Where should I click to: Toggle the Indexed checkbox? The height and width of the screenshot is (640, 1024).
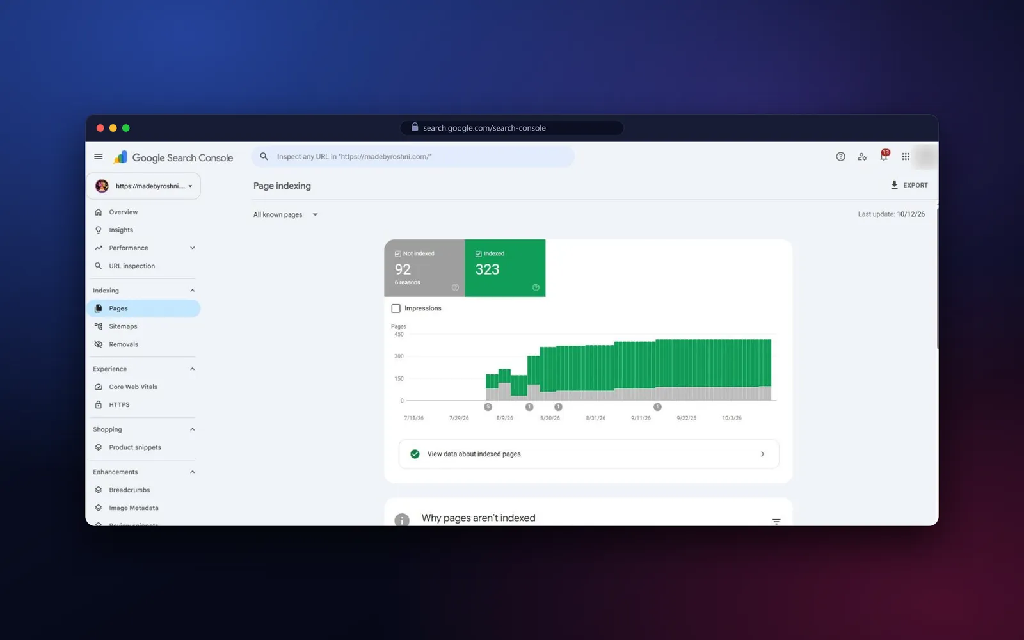pos(479,254)
